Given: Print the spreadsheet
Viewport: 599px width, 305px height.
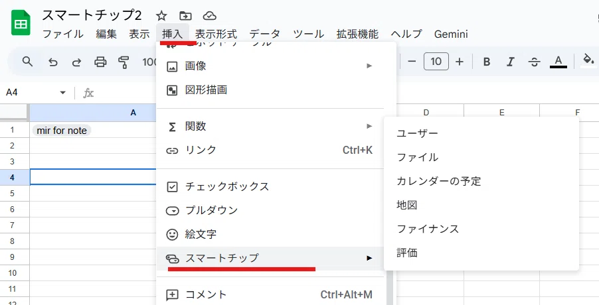Looking at the screenshot, I should (x=100, y=62).
